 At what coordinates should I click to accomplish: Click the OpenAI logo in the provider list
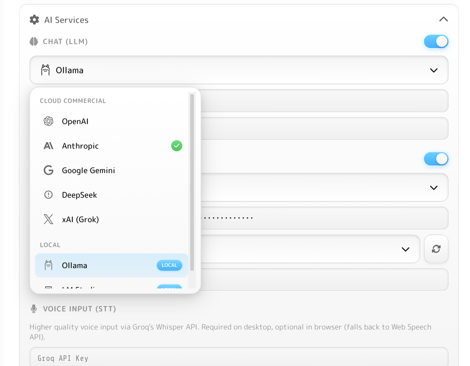[x=48, y=121]
